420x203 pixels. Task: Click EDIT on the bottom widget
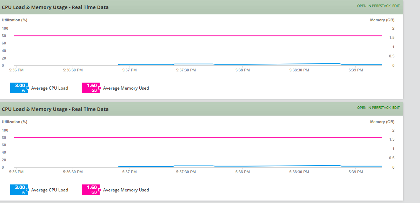396,108
